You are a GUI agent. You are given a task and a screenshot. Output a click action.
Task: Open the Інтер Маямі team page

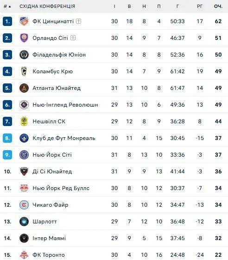(49, 238)
